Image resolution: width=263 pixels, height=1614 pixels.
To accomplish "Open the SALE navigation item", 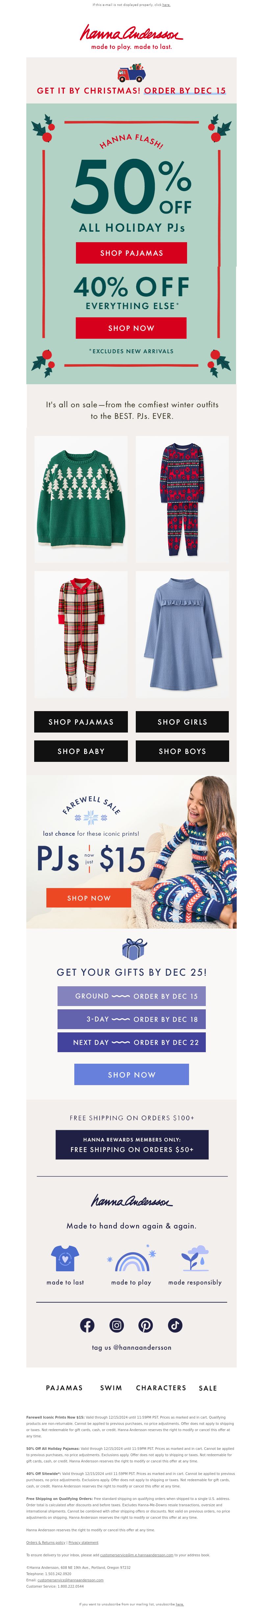I will (208, 1388).
